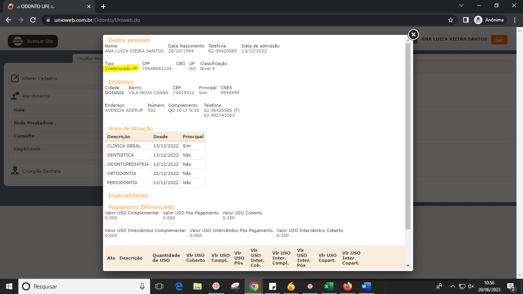Reload the page in Chrome
523x294 pixels.
point(33,20)
